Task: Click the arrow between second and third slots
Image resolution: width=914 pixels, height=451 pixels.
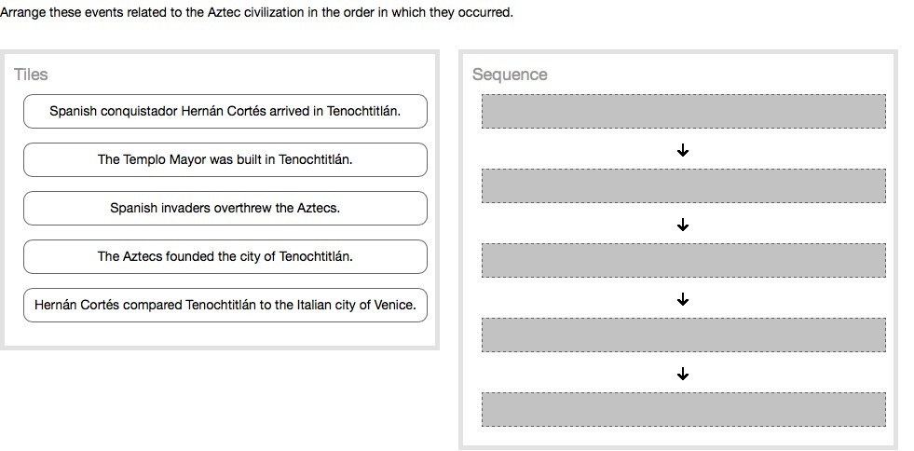Action: pos(683,224)
